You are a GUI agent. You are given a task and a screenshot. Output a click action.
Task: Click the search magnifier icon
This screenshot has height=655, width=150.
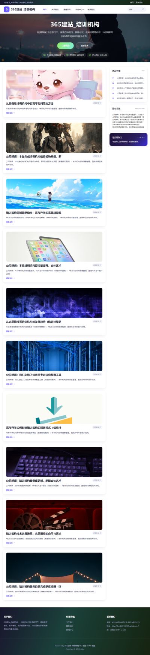[x=143, y=9]
